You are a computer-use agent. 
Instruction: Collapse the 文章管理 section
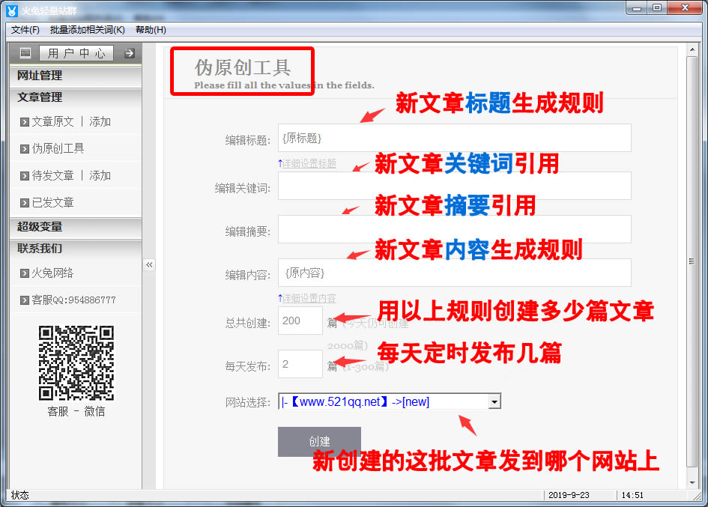(x=75, y=97)
